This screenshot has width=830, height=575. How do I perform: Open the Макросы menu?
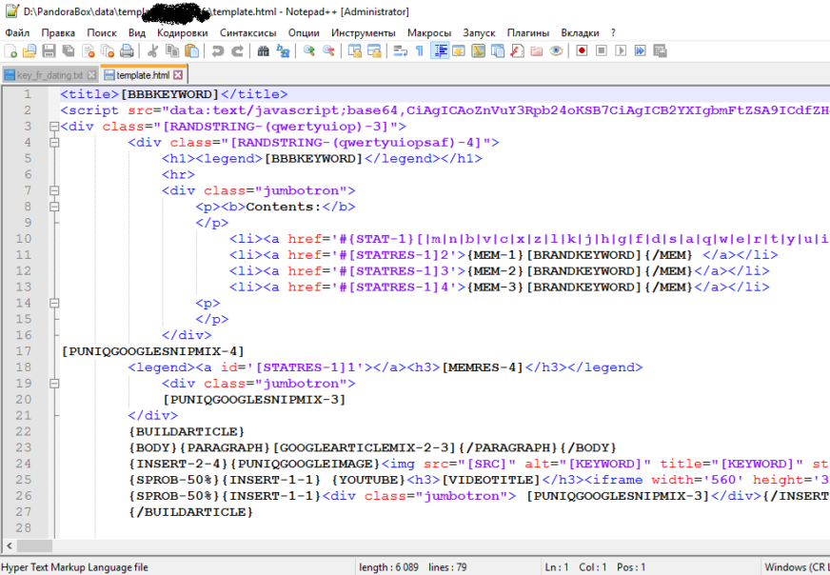pyautogui.click(x=429, y=32)
